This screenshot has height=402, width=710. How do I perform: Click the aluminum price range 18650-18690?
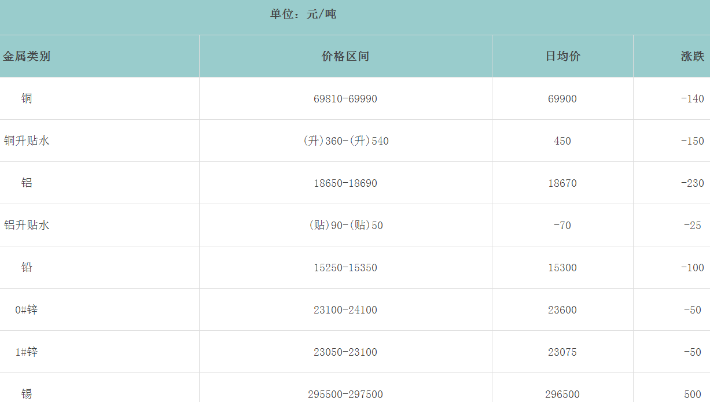tap(345, 183)
